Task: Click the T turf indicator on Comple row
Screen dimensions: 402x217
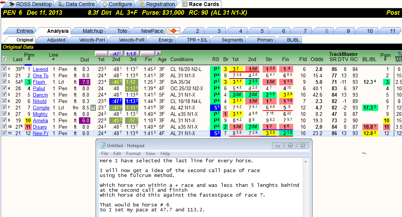Action: pyautogui.click(x=93, y=108)
